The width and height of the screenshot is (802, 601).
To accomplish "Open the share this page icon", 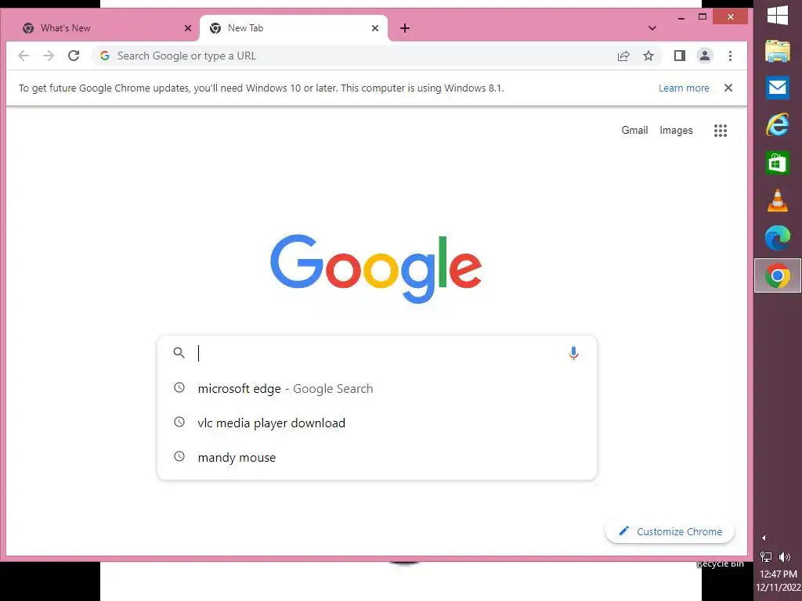I will (623, 56).
